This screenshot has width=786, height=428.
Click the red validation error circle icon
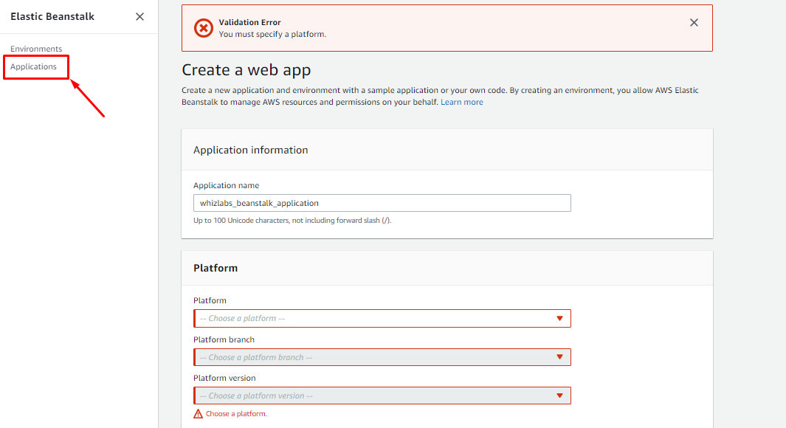click(204, 28)
